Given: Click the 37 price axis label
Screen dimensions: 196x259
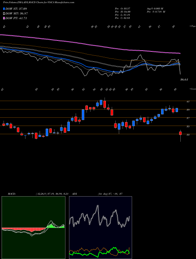Looking at the screenshot, I should [188, 118].
